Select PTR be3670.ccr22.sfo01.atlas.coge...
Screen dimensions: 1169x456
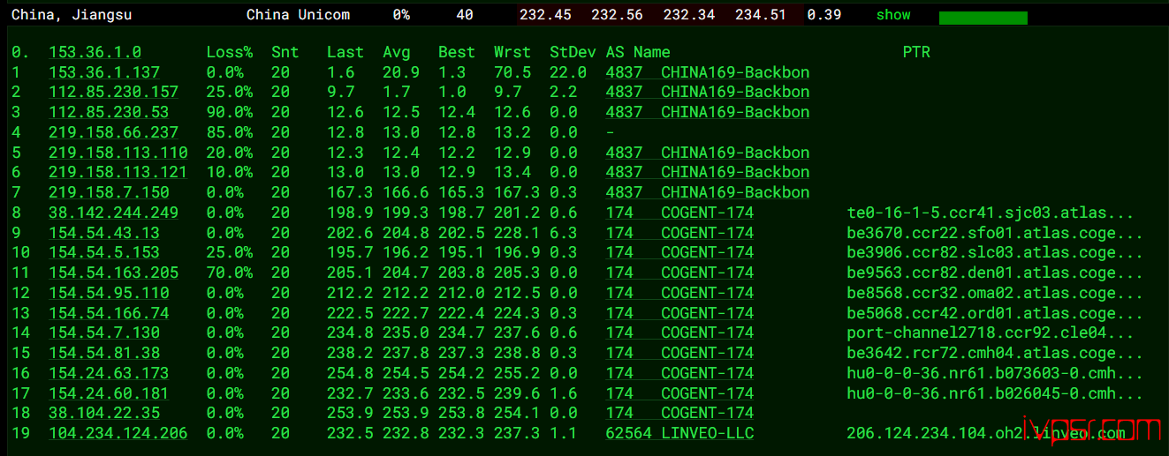click(x=995, y=233)
